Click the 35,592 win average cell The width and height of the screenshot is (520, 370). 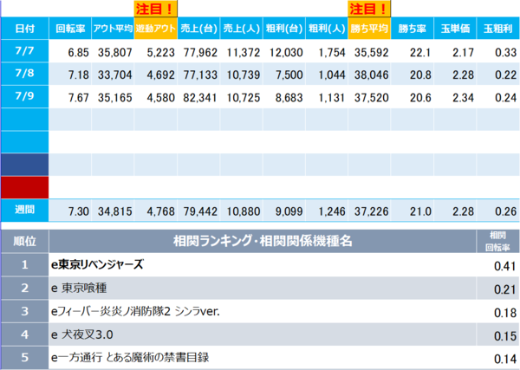[369, 52]
